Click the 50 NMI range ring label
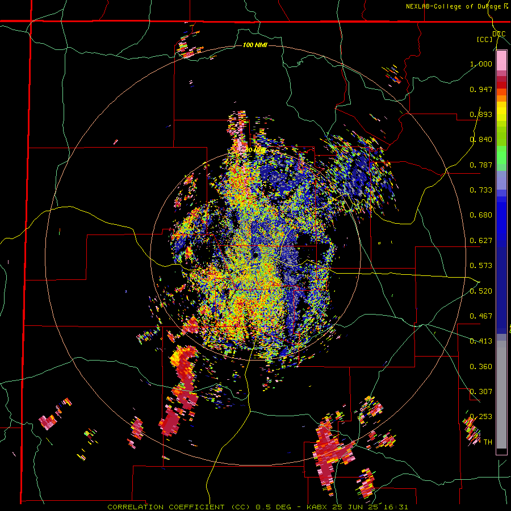511x511 pixels. coord(255,150)
